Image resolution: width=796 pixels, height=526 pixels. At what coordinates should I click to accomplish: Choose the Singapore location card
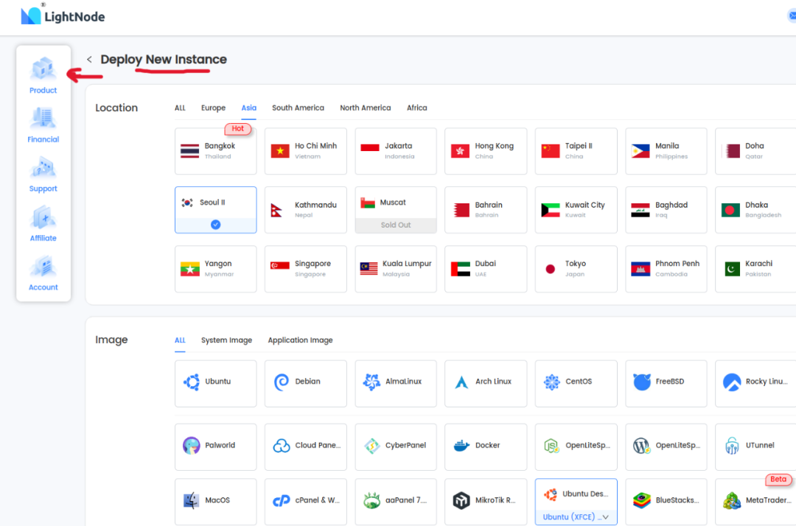pos(305,268)
